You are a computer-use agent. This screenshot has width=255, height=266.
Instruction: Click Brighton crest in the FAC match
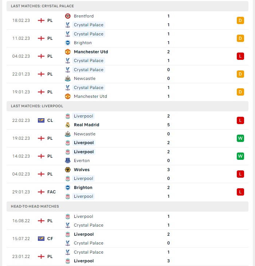click(x=68, y=188)
